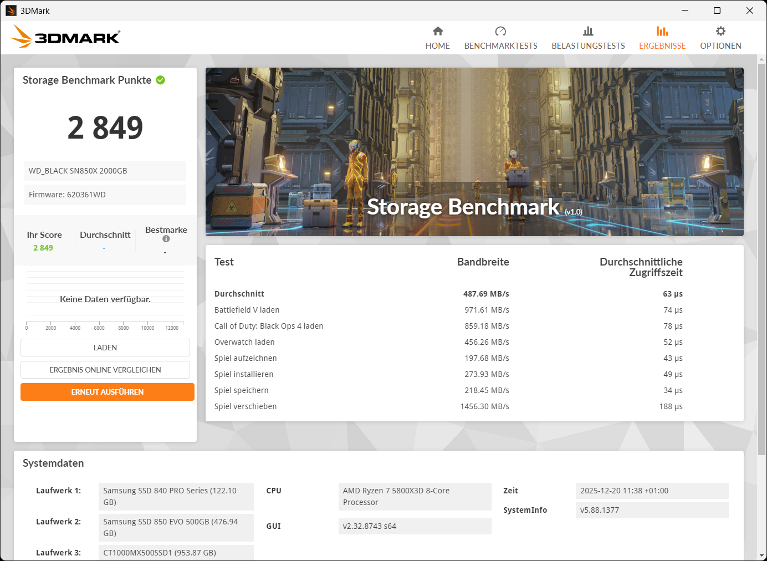Image resolution: width=767 pixels, height=561 pixels.
Task: Click the 456.26 MB/s Overwatch bandwidth
Action: point(487,342)
